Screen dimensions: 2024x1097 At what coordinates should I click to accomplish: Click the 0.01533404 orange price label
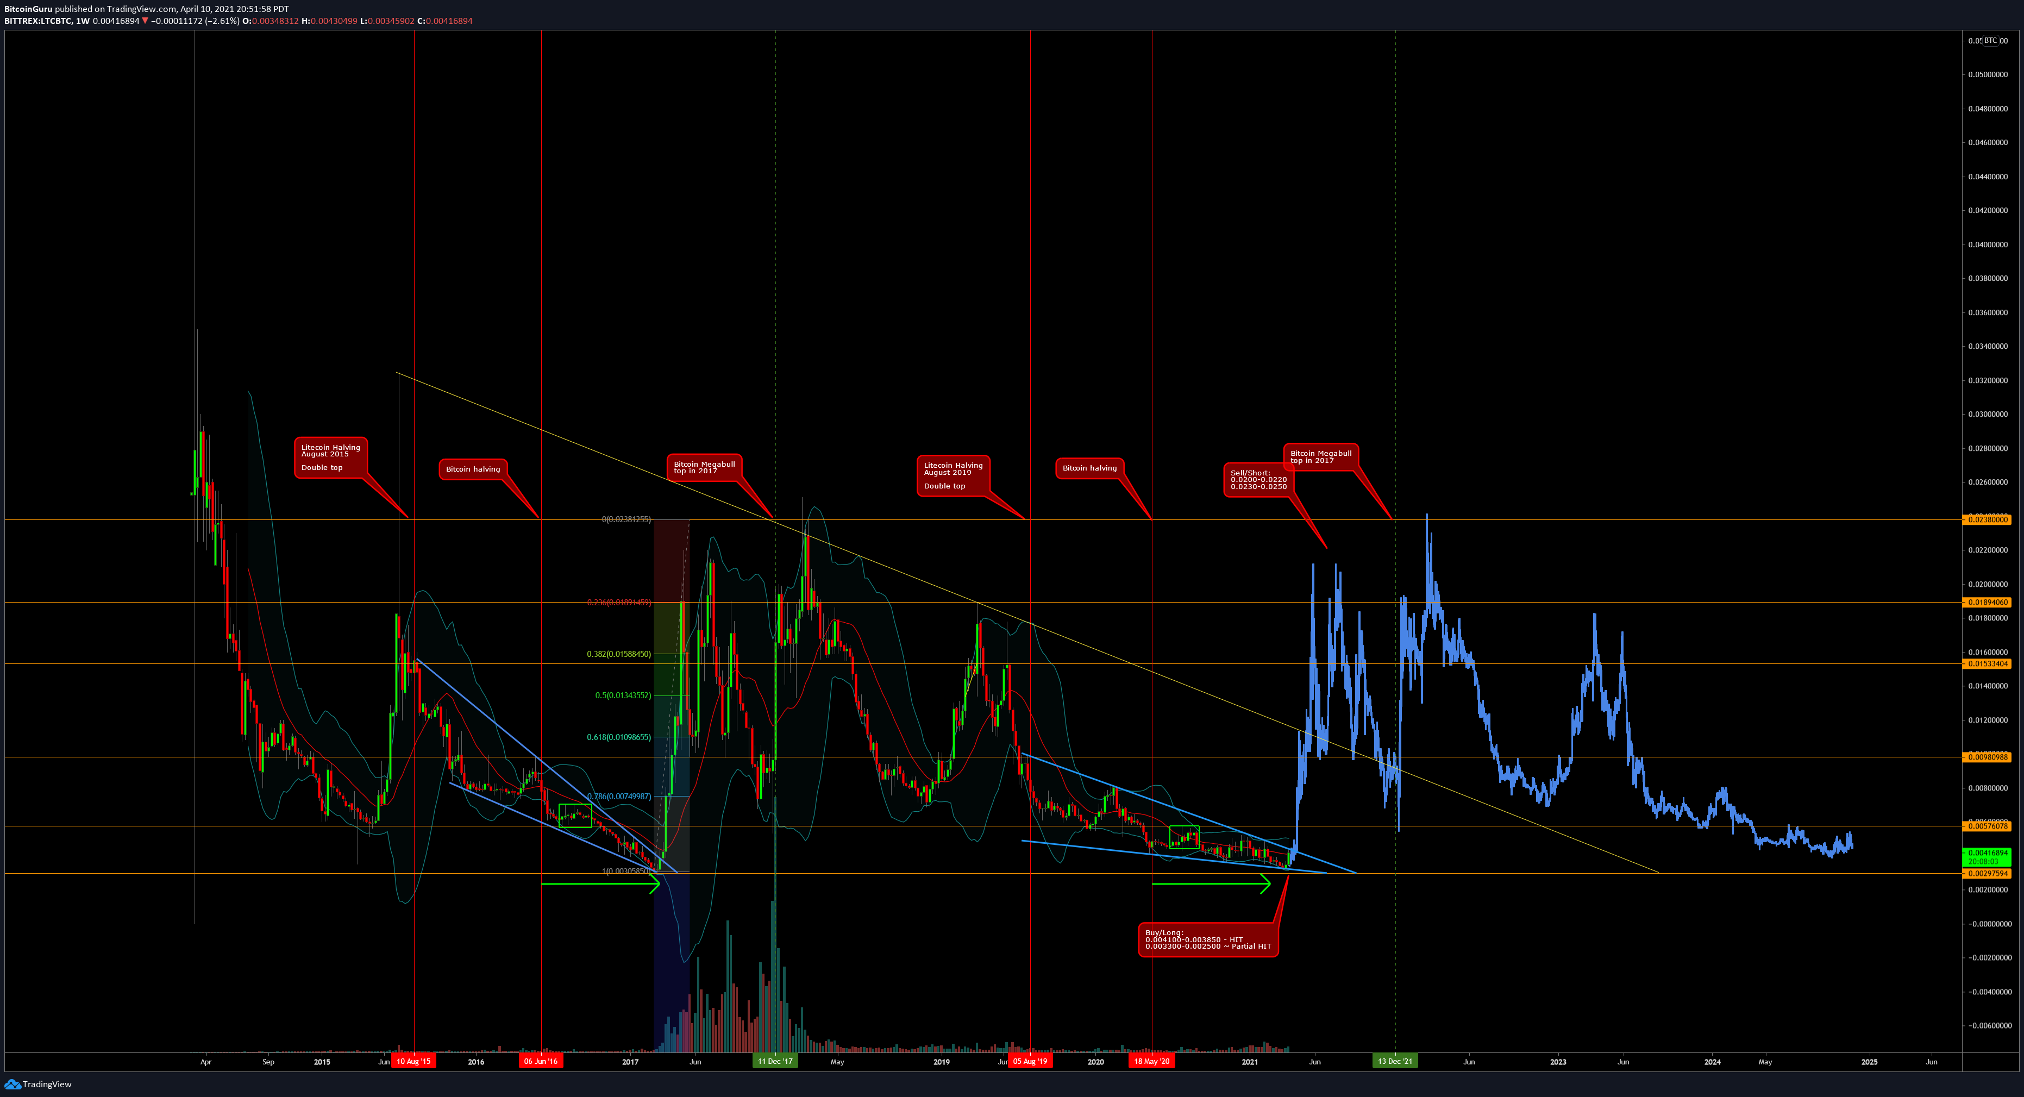[x=1988, y=664]
